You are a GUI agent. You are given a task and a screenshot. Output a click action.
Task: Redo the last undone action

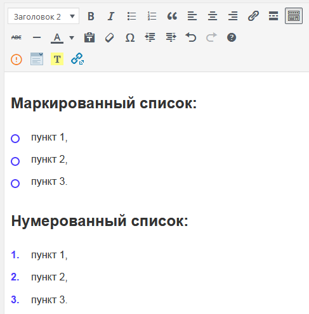[x=211, y=37]
